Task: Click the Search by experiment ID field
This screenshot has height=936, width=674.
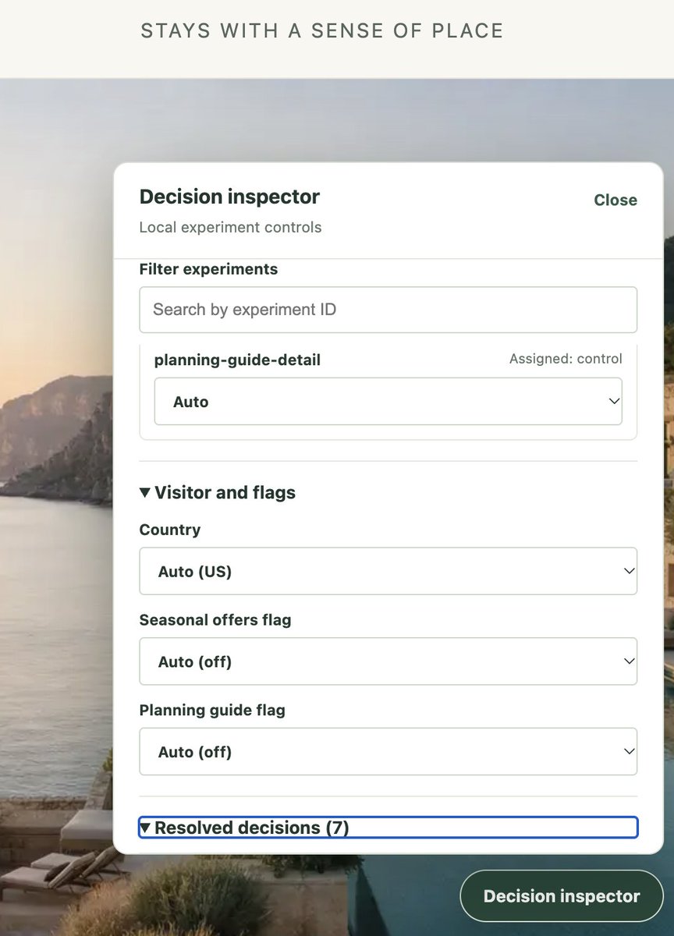Action: (x=388, y=310)
